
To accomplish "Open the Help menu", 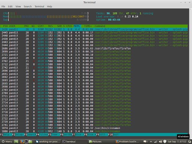I will point(49,7).
